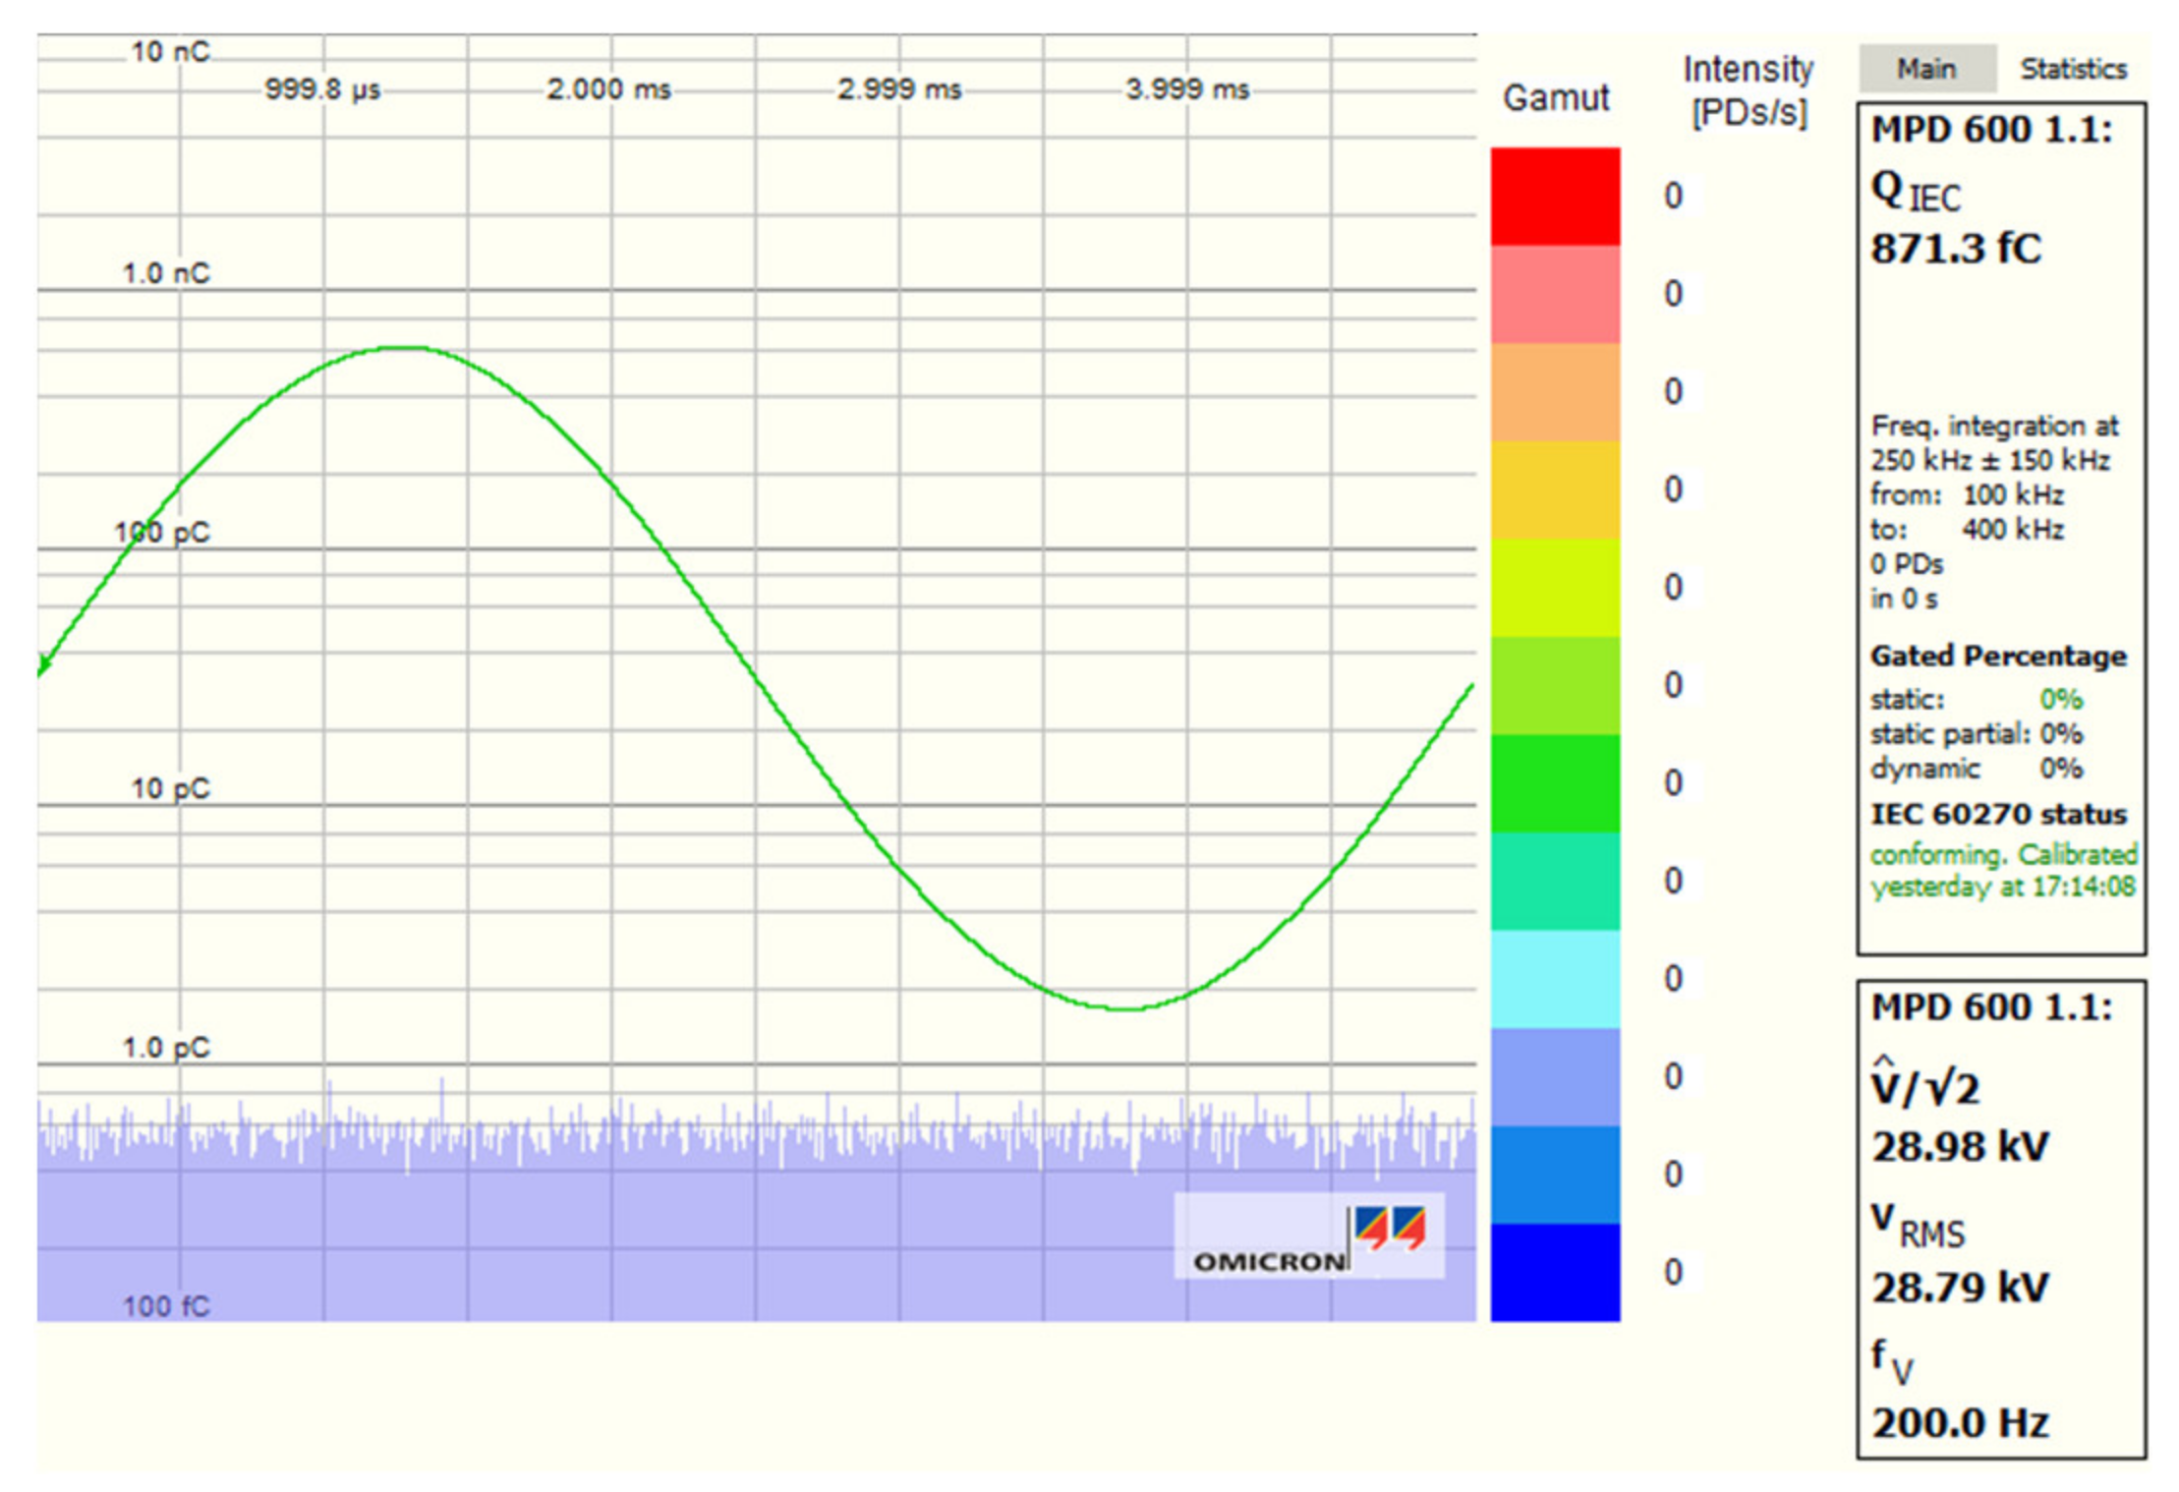Select the Main tab

[x=1925, y=69]
